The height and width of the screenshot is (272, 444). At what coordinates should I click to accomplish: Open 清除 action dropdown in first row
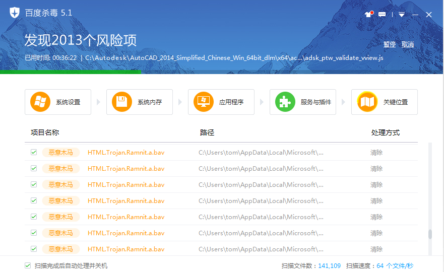376,153
